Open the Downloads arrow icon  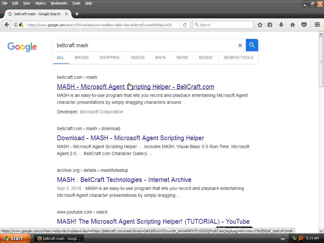281,25
